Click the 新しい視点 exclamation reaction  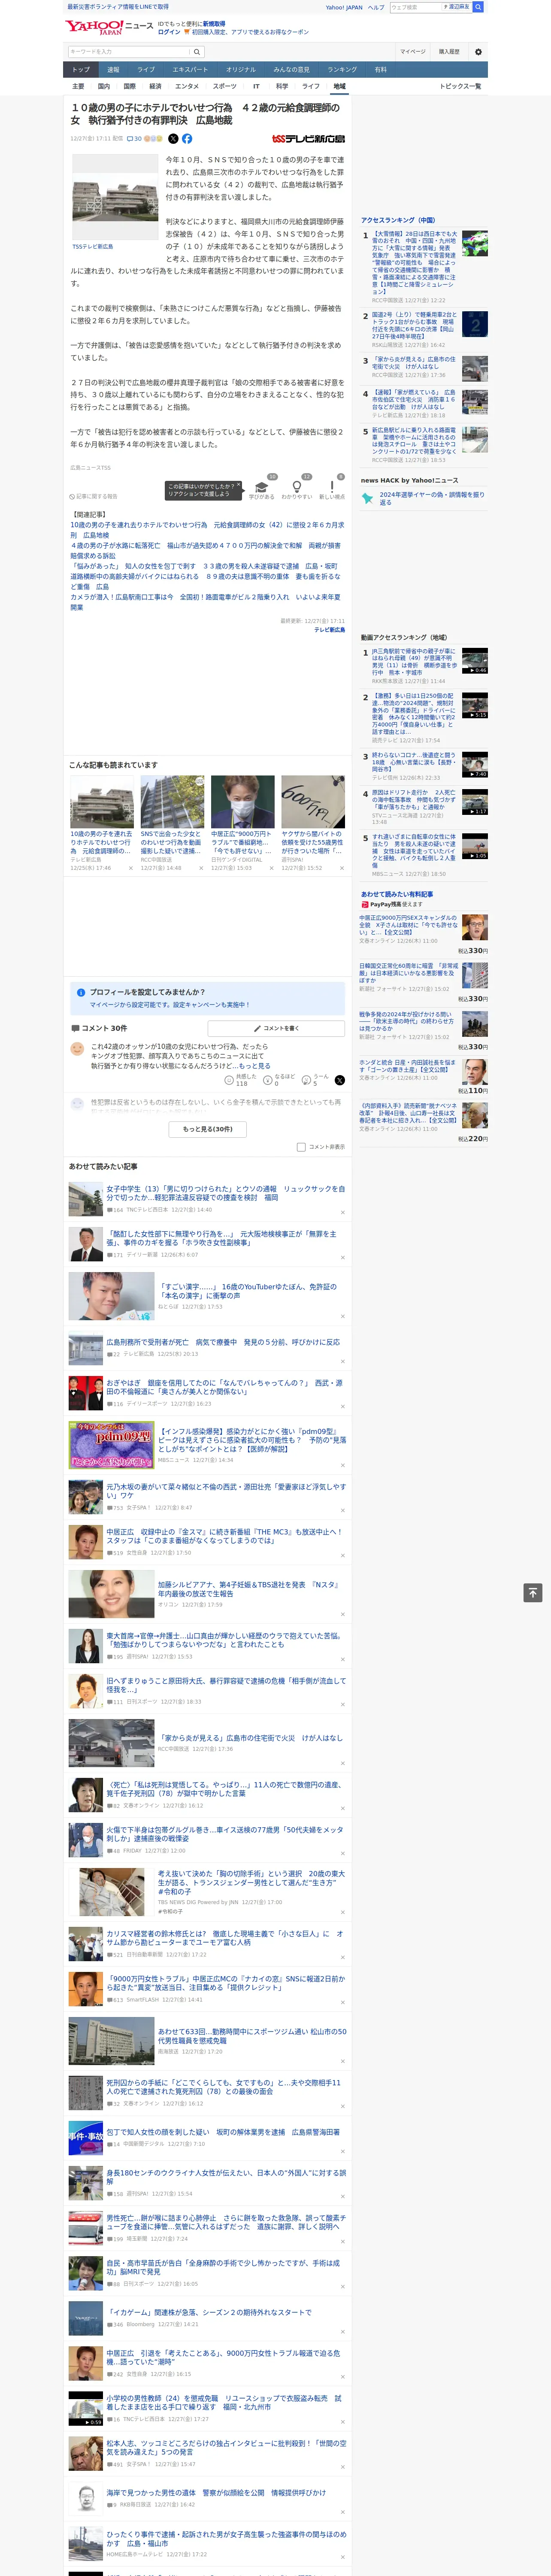pos(332,487)
